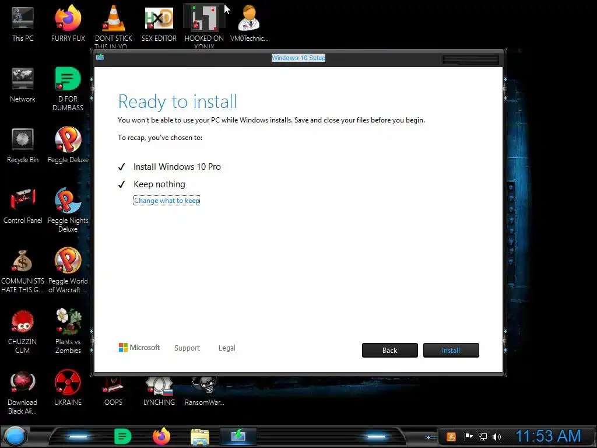
Task: Select the Firefox 'FURRY FUX' desktop icon
Action: pyautogui.click(x=68, y=23)
